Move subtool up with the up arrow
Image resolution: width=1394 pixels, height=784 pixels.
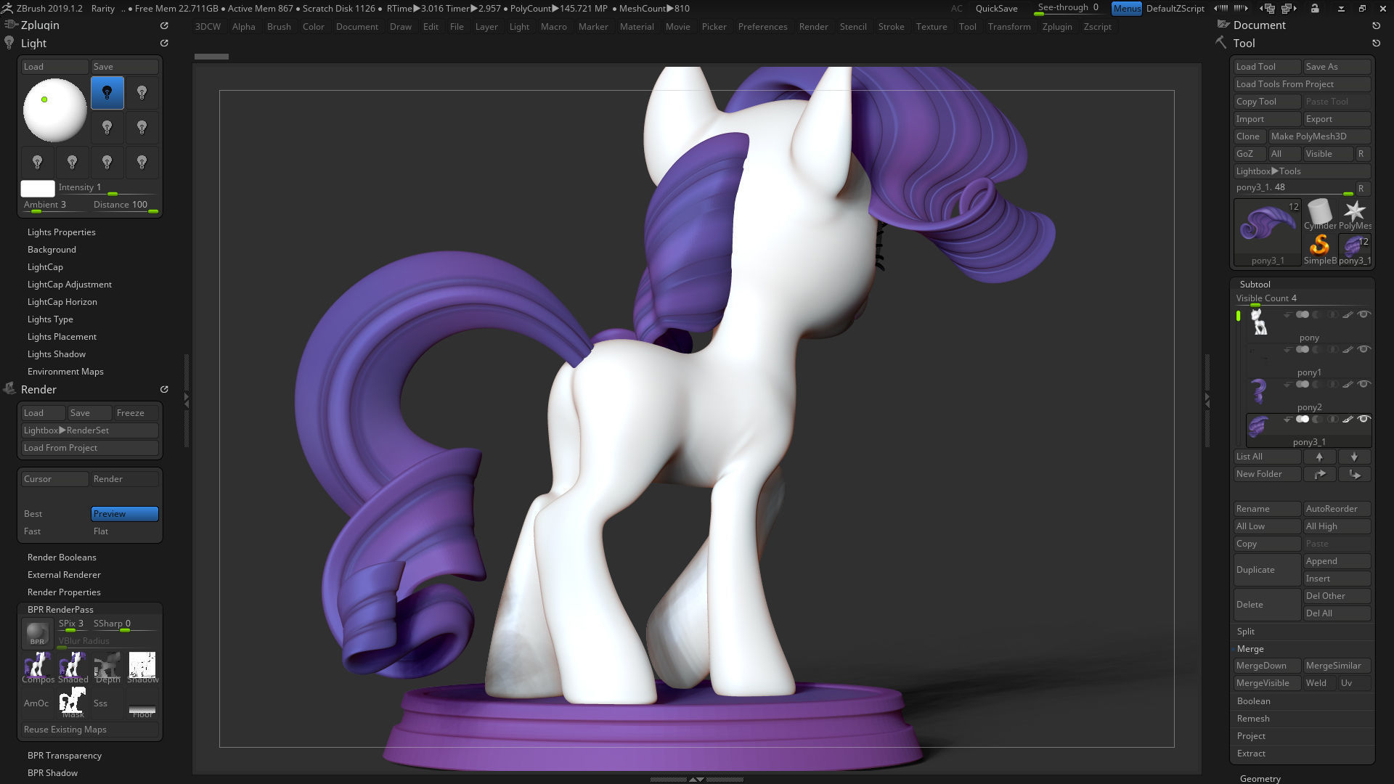pos(1319,457)
